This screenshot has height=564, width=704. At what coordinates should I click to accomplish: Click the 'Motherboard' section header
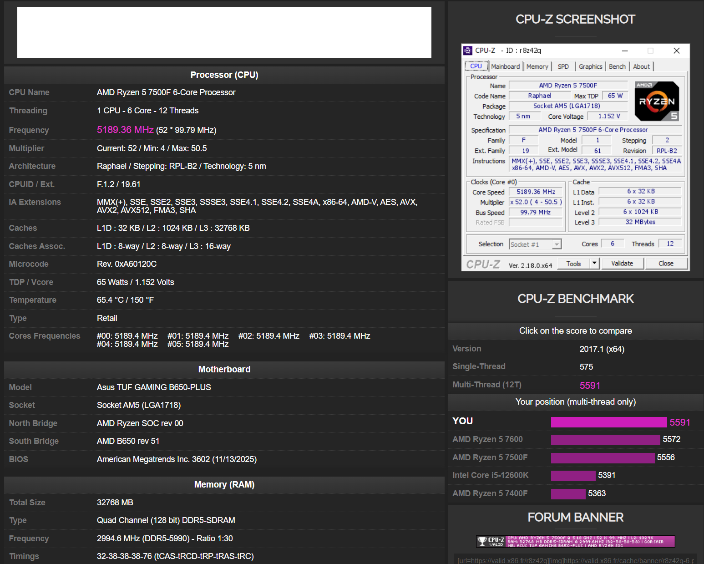(x=224, y=369)
